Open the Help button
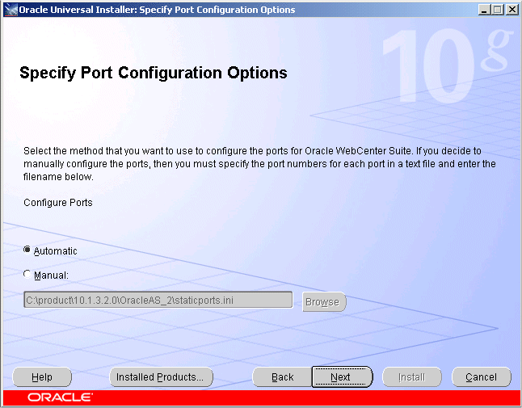 point(42,377)
